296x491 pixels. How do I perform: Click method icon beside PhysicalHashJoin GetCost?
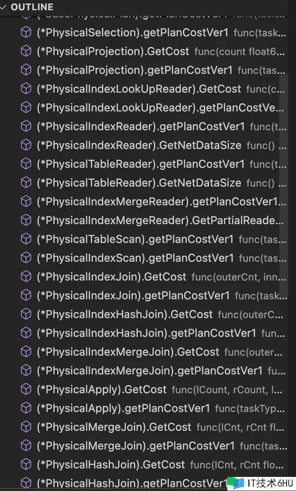(x=26, y=465)
